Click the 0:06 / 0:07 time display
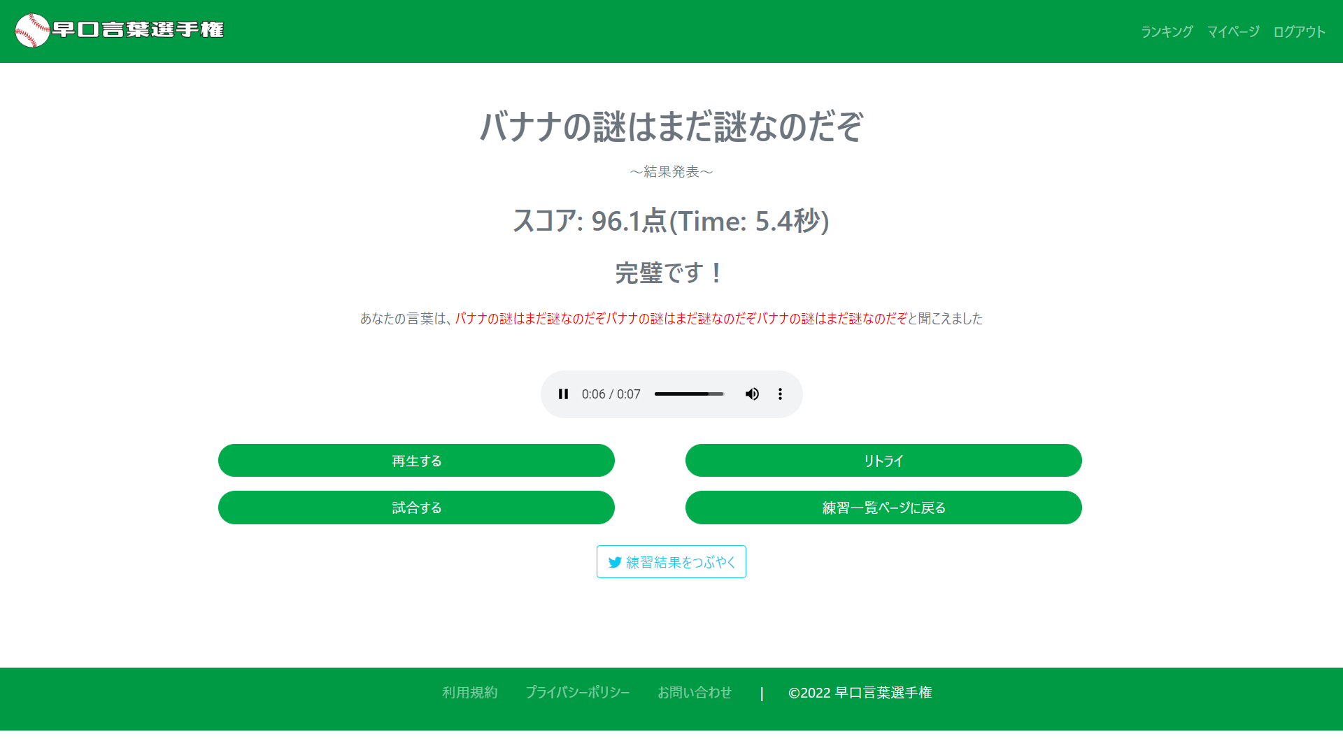This screenshot has width=1343, height=755. click(611, 394)
